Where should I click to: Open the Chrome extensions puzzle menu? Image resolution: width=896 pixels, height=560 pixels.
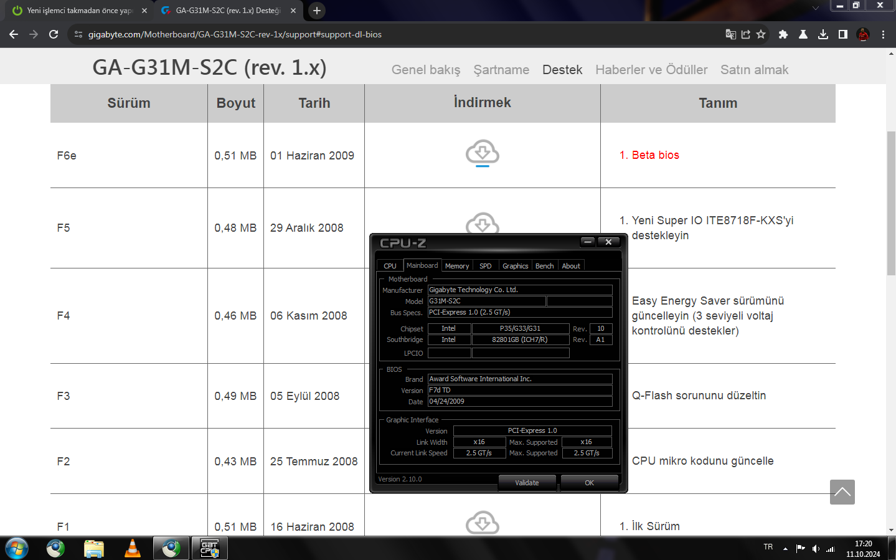783,34
